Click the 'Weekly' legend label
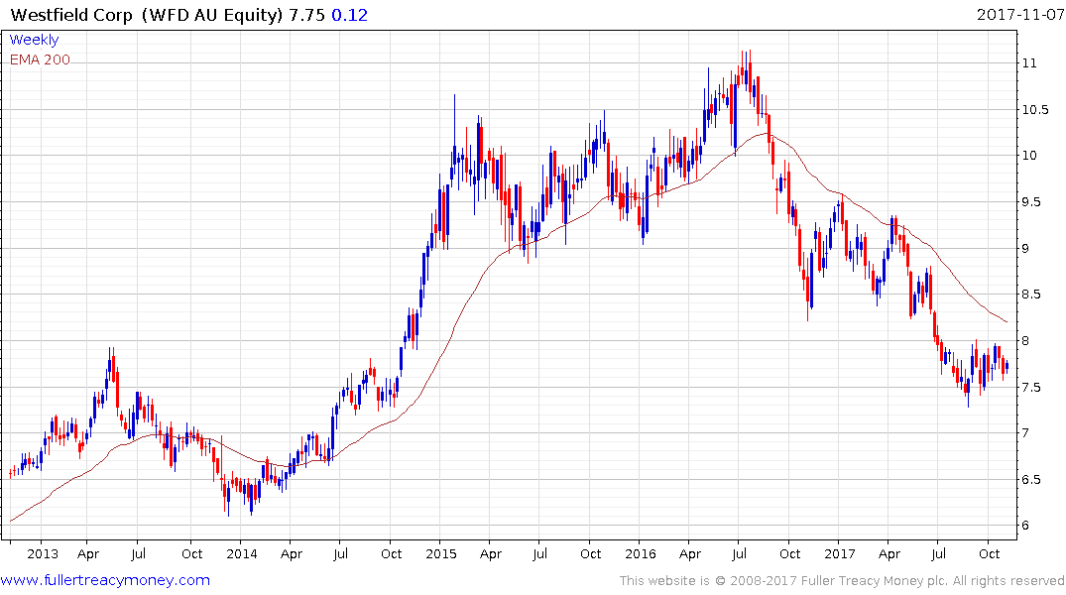Screen dimensions: 1066x595 [x=34, y=40]
